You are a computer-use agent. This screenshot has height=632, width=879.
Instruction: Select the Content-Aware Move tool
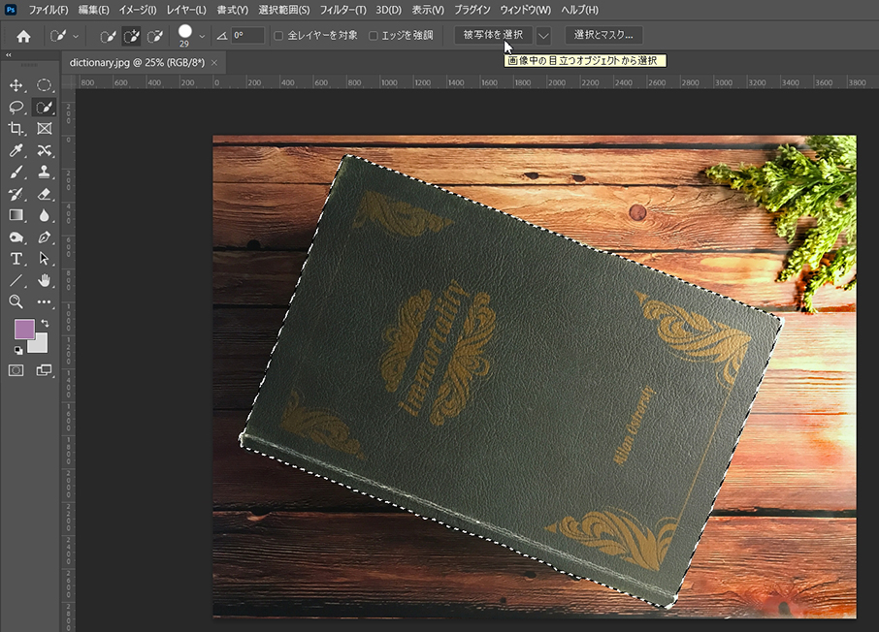[x=45, y=150]
